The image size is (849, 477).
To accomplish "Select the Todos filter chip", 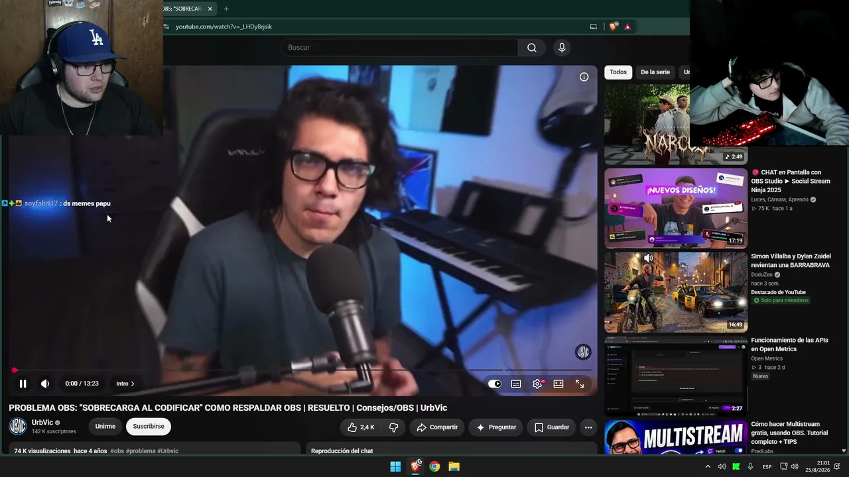I will tap(618, 72).
